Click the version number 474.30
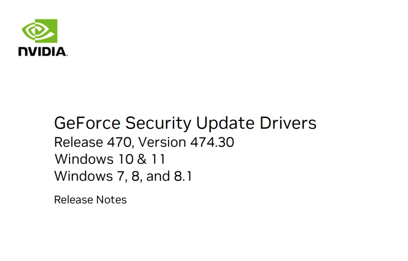This screenshot has height=261, width=408. pos(212,142)
